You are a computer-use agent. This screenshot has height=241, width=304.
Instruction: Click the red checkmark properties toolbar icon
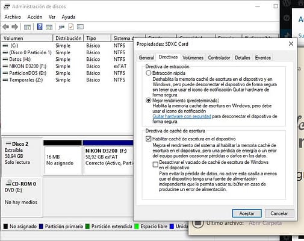[71, 27]
